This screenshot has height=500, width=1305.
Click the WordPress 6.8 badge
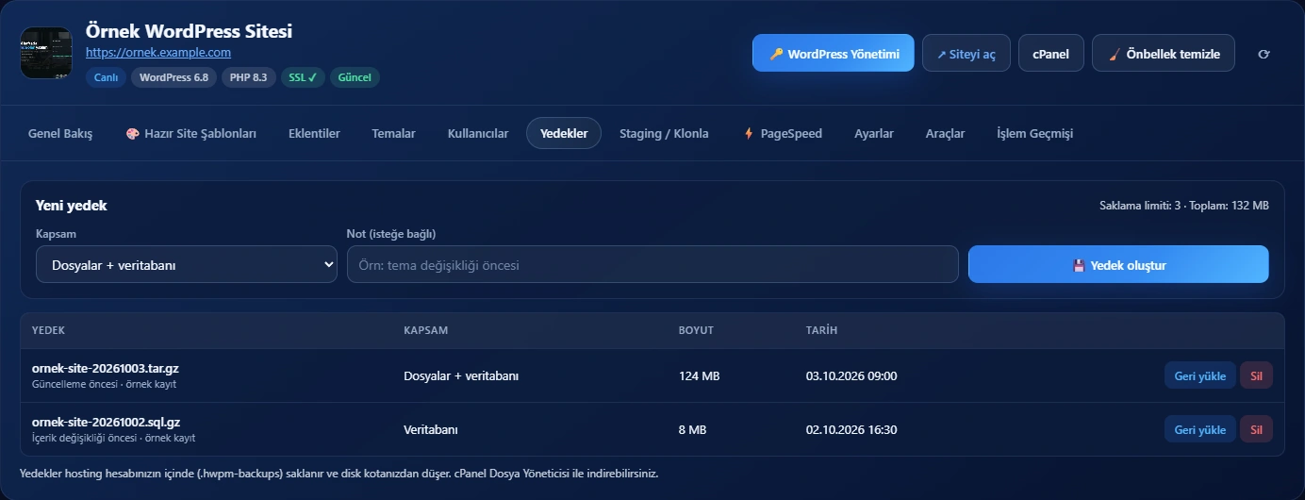[173, 77]
